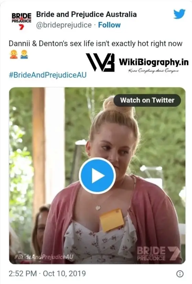Follow the @brideprejudice account

pyautogui.click(x=109, y=25)
